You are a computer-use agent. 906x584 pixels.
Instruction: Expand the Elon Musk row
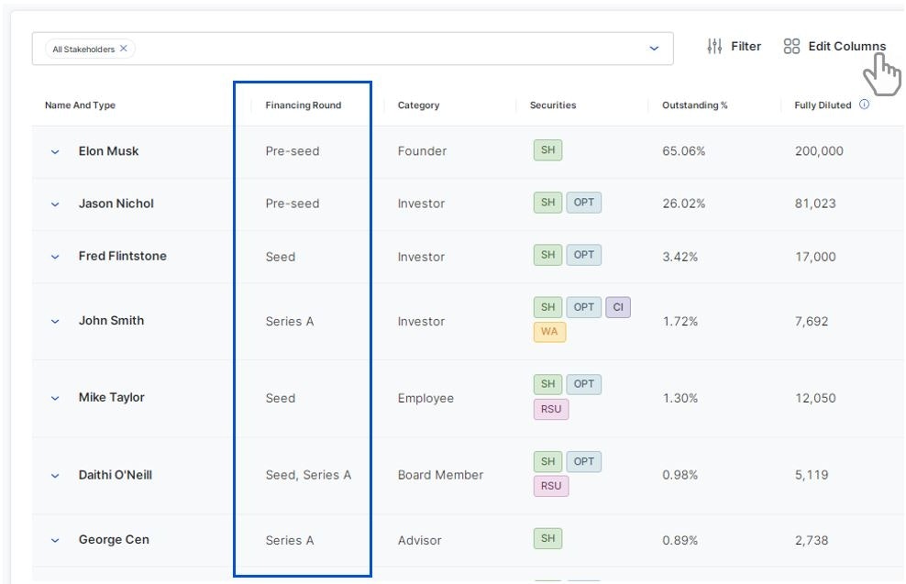(x=55, y=152)
